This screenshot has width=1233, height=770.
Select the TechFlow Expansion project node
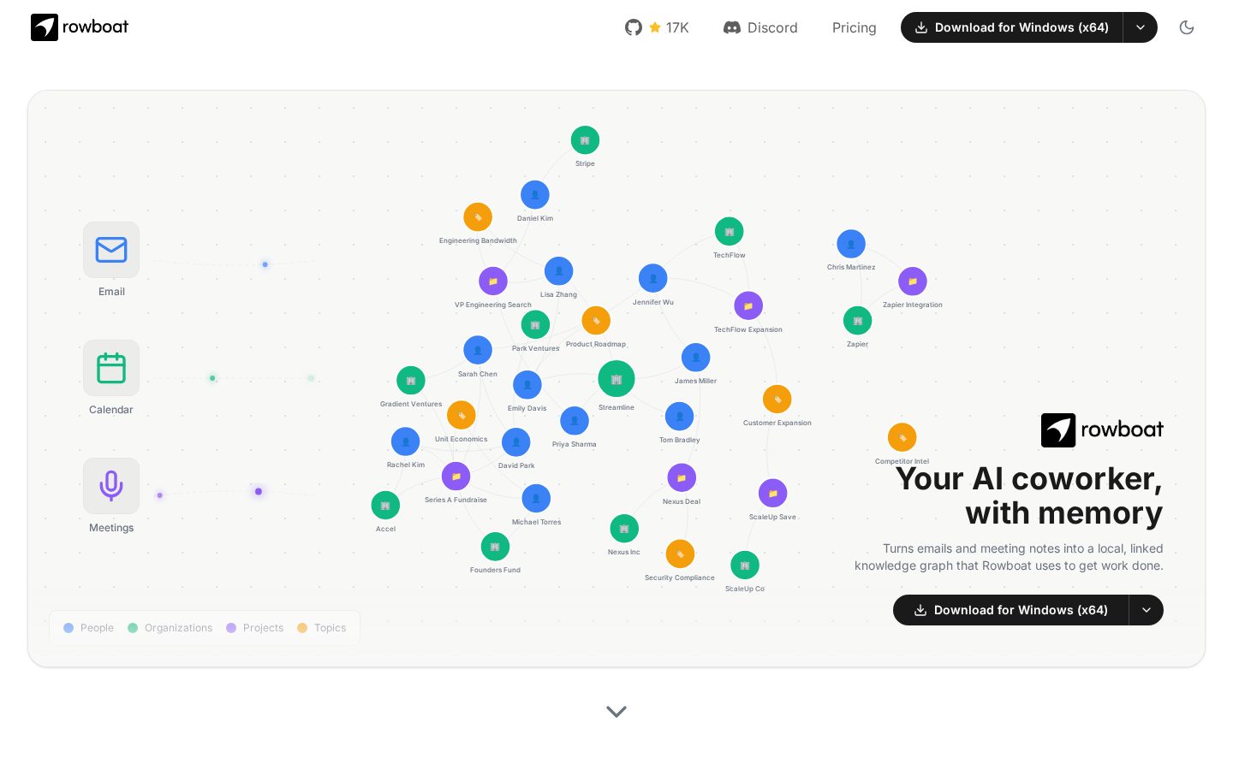click(x=748, y=305)
